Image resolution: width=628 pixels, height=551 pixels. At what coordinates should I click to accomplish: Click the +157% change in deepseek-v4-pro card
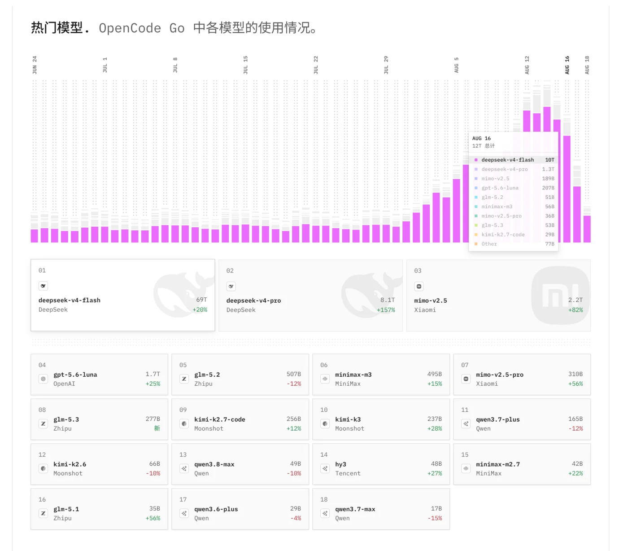pos(386,310)
